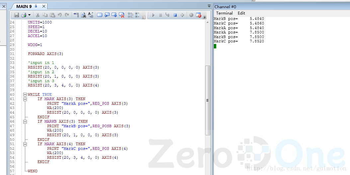Collapse the IF MARKB AXIS(3) fold marker
Image resolution: width=350 pixels, height=175 pixels.
(x=25, y=122)
